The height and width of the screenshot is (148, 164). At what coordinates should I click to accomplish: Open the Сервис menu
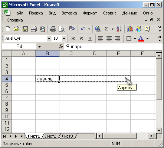[109, 13]
